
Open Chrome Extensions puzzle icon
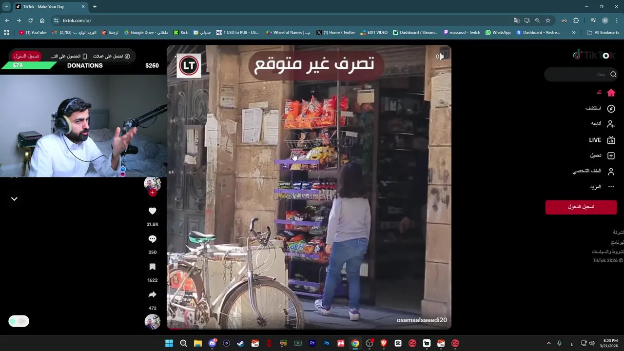coord(576,20)
